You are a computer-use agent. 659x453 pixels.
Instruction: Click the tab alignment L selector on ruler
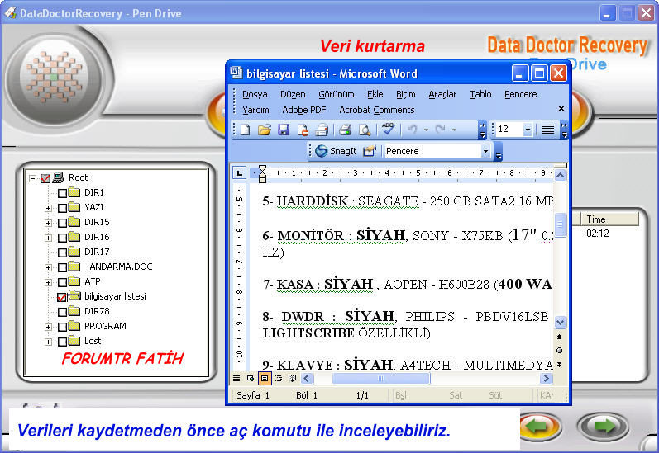(239, 172)
